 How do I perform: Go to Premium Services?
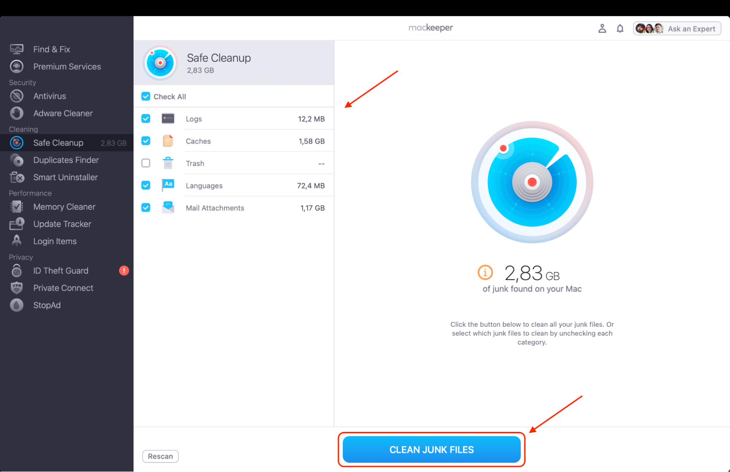click(x=67, y=66)
